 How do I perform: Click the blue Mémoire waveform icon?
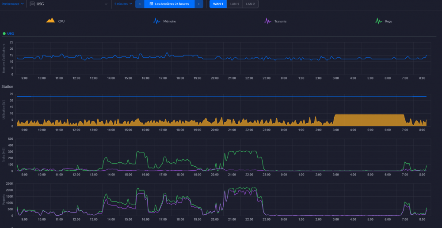point(157,21)
